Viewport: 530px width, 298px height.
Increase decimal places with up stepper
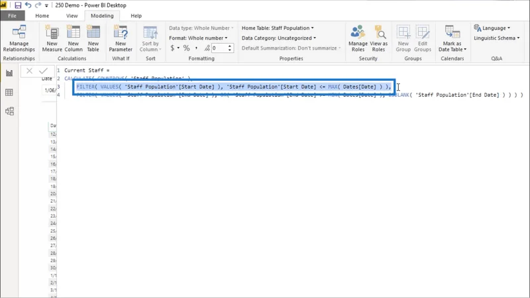click(230, 46)
